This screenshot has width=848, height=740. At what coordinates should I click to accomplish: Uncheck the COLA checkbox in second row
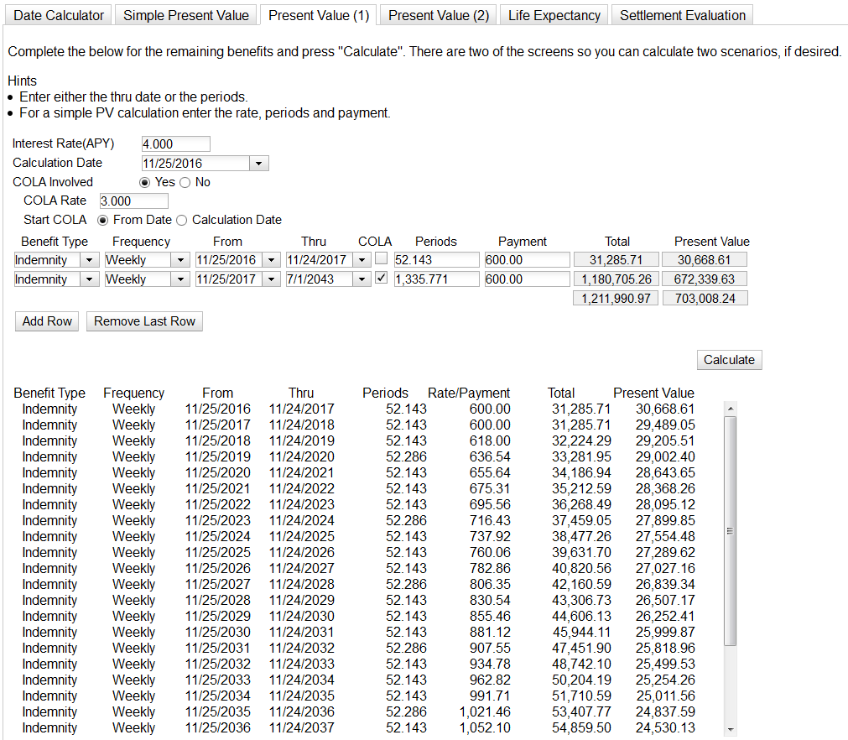click(382, 279)
